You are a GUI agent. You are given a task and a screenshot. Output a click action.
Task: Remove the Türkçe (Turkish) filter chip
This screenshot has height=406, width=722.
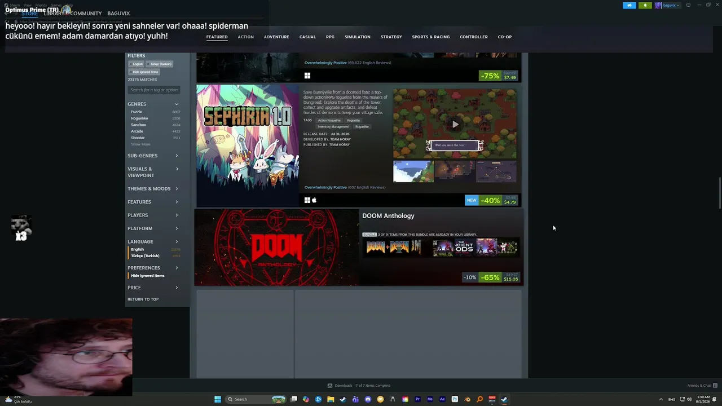[x=160, y=64]
